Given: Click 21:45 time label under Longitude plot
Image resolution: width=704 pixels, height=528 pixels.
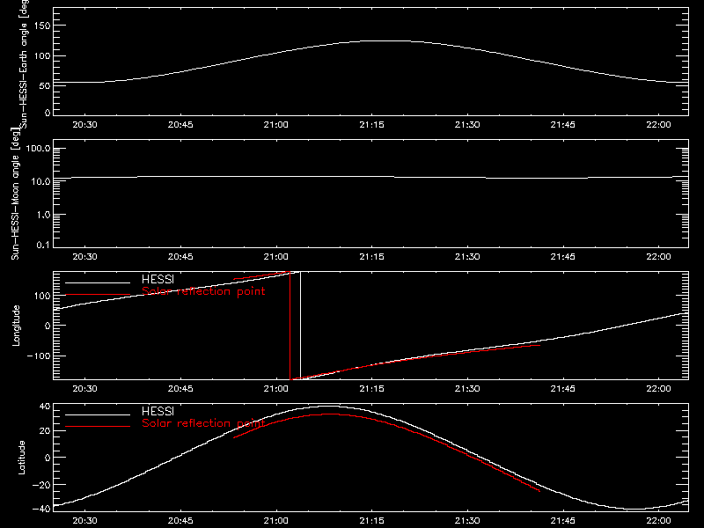Looking at the screenshot, I should 563,389.
